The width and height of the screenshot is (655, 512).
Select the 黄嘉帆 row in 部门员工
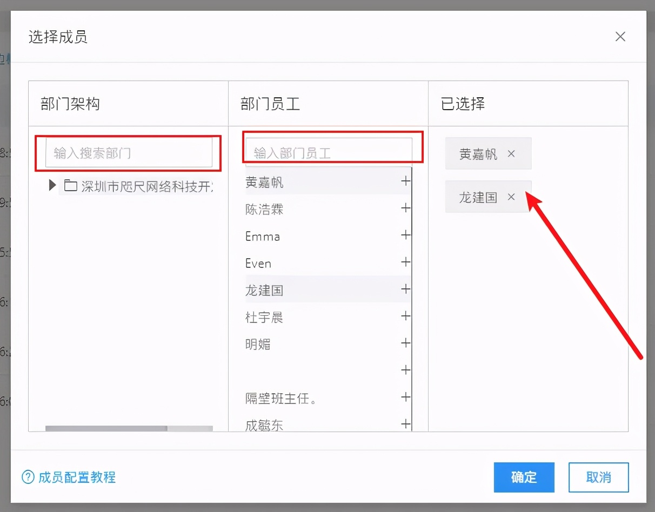coord(265,182)
